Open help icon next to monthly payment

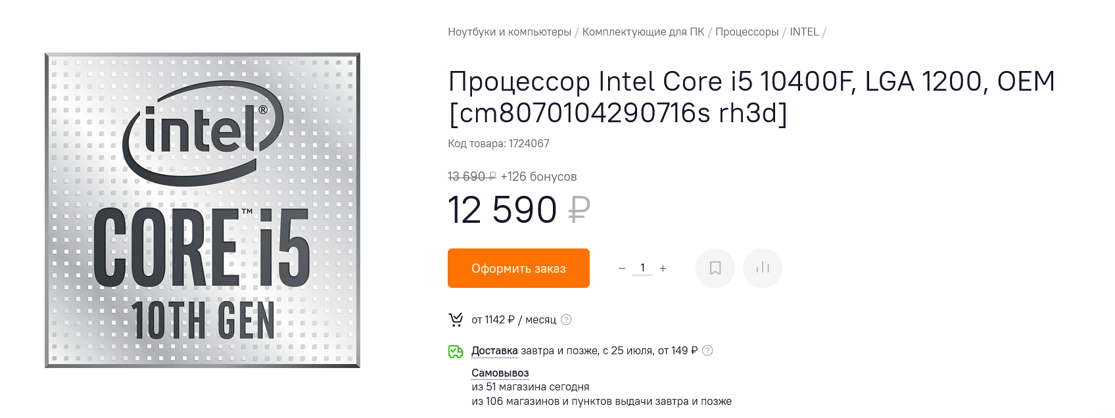coord(566,319)
